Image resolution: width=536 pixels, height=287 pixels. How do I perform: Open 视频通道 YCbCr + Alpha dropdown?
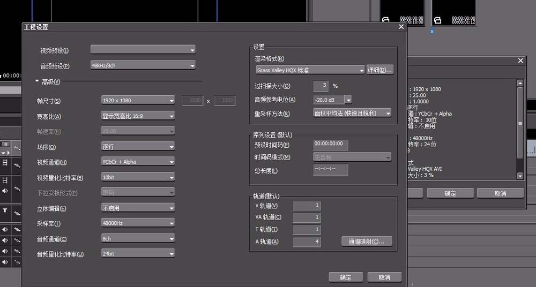coord(138,162)
